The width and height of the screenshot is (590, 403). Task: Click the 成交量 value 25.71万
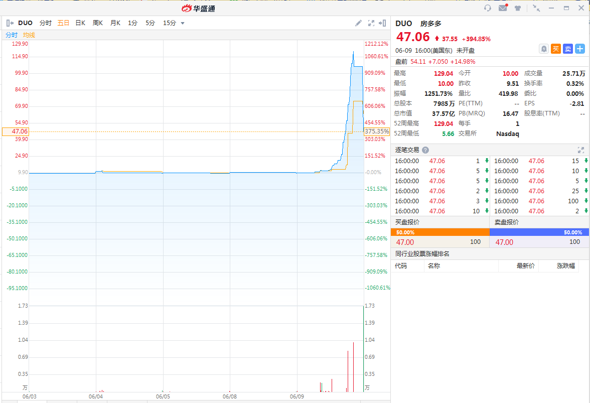pyautogui.click(x=574, y=74)
